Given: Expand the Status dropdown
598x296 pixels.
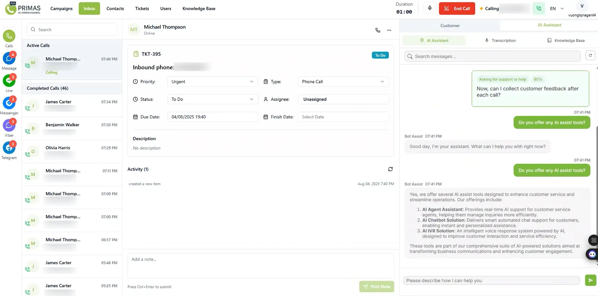Looking at the screenshot, I should tap(213, 99).
